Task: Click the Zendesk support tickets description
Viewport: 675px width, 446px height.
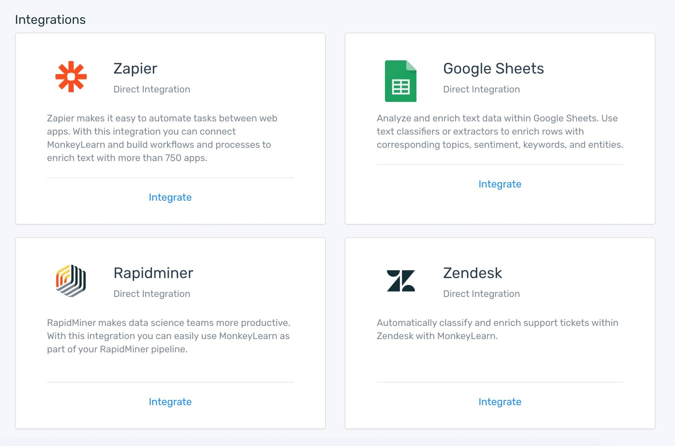Action: tap(497, 329)
